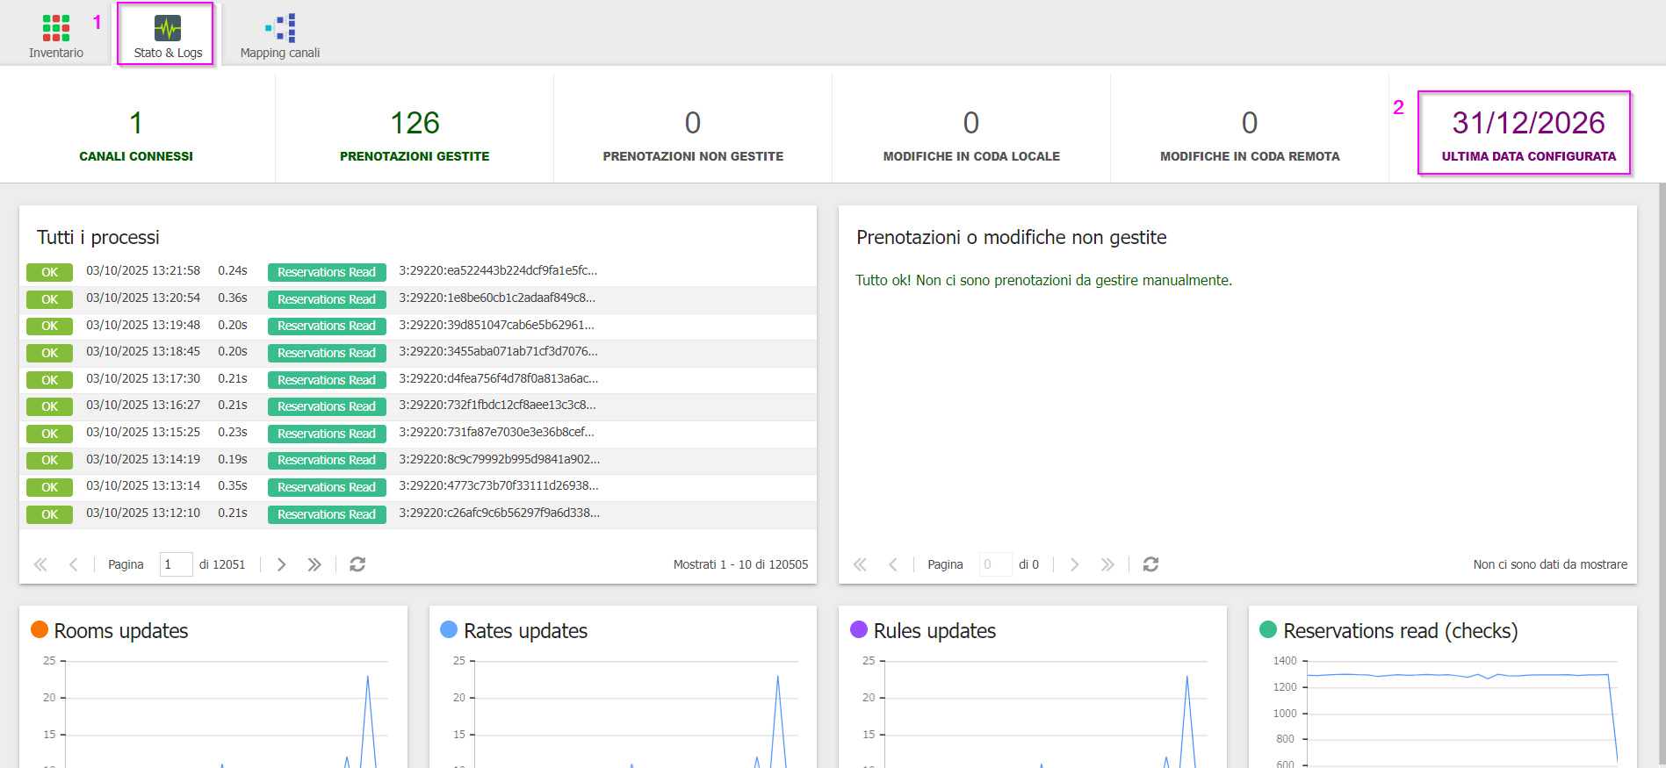Open the Mapping canali tab

(280, 37)
